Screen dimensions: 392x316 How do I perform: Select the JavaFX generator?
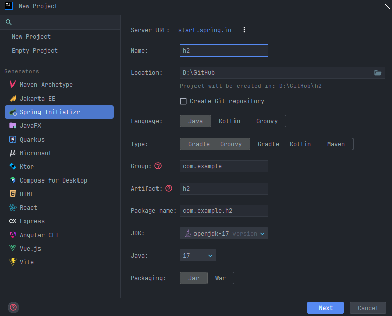(59, 125)
